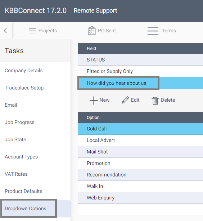
Task: Click the trash can Delete icon
Action: coord(155,101)
